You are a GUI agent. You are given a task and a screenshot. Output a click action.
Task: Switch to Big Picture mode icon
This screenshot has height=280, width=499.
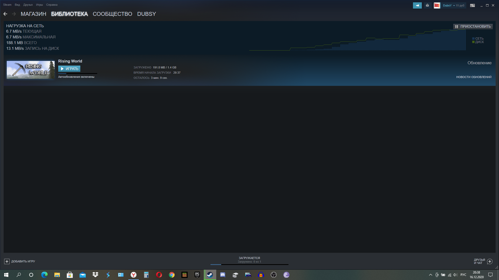coord(472,5)
